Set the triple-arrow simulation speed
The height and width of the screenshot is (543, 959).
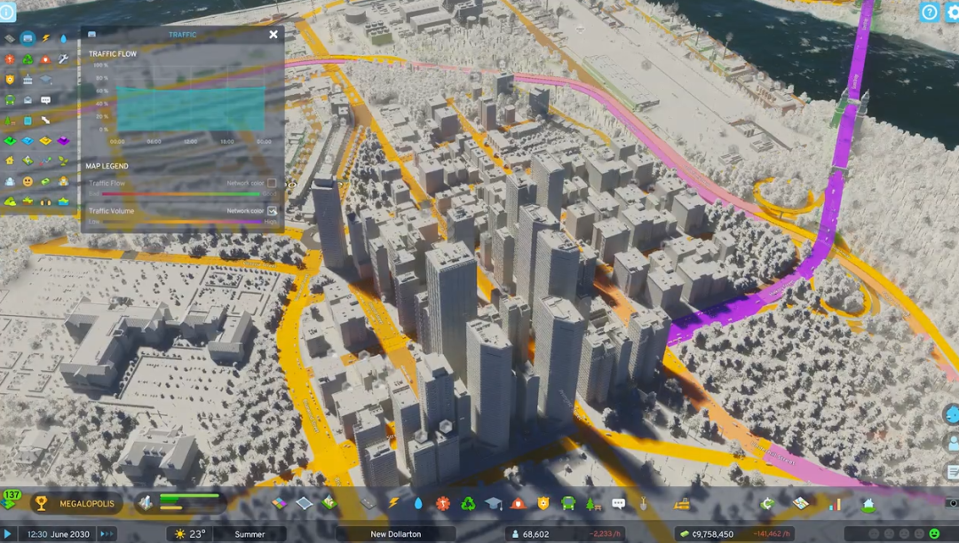click(107, 534)
